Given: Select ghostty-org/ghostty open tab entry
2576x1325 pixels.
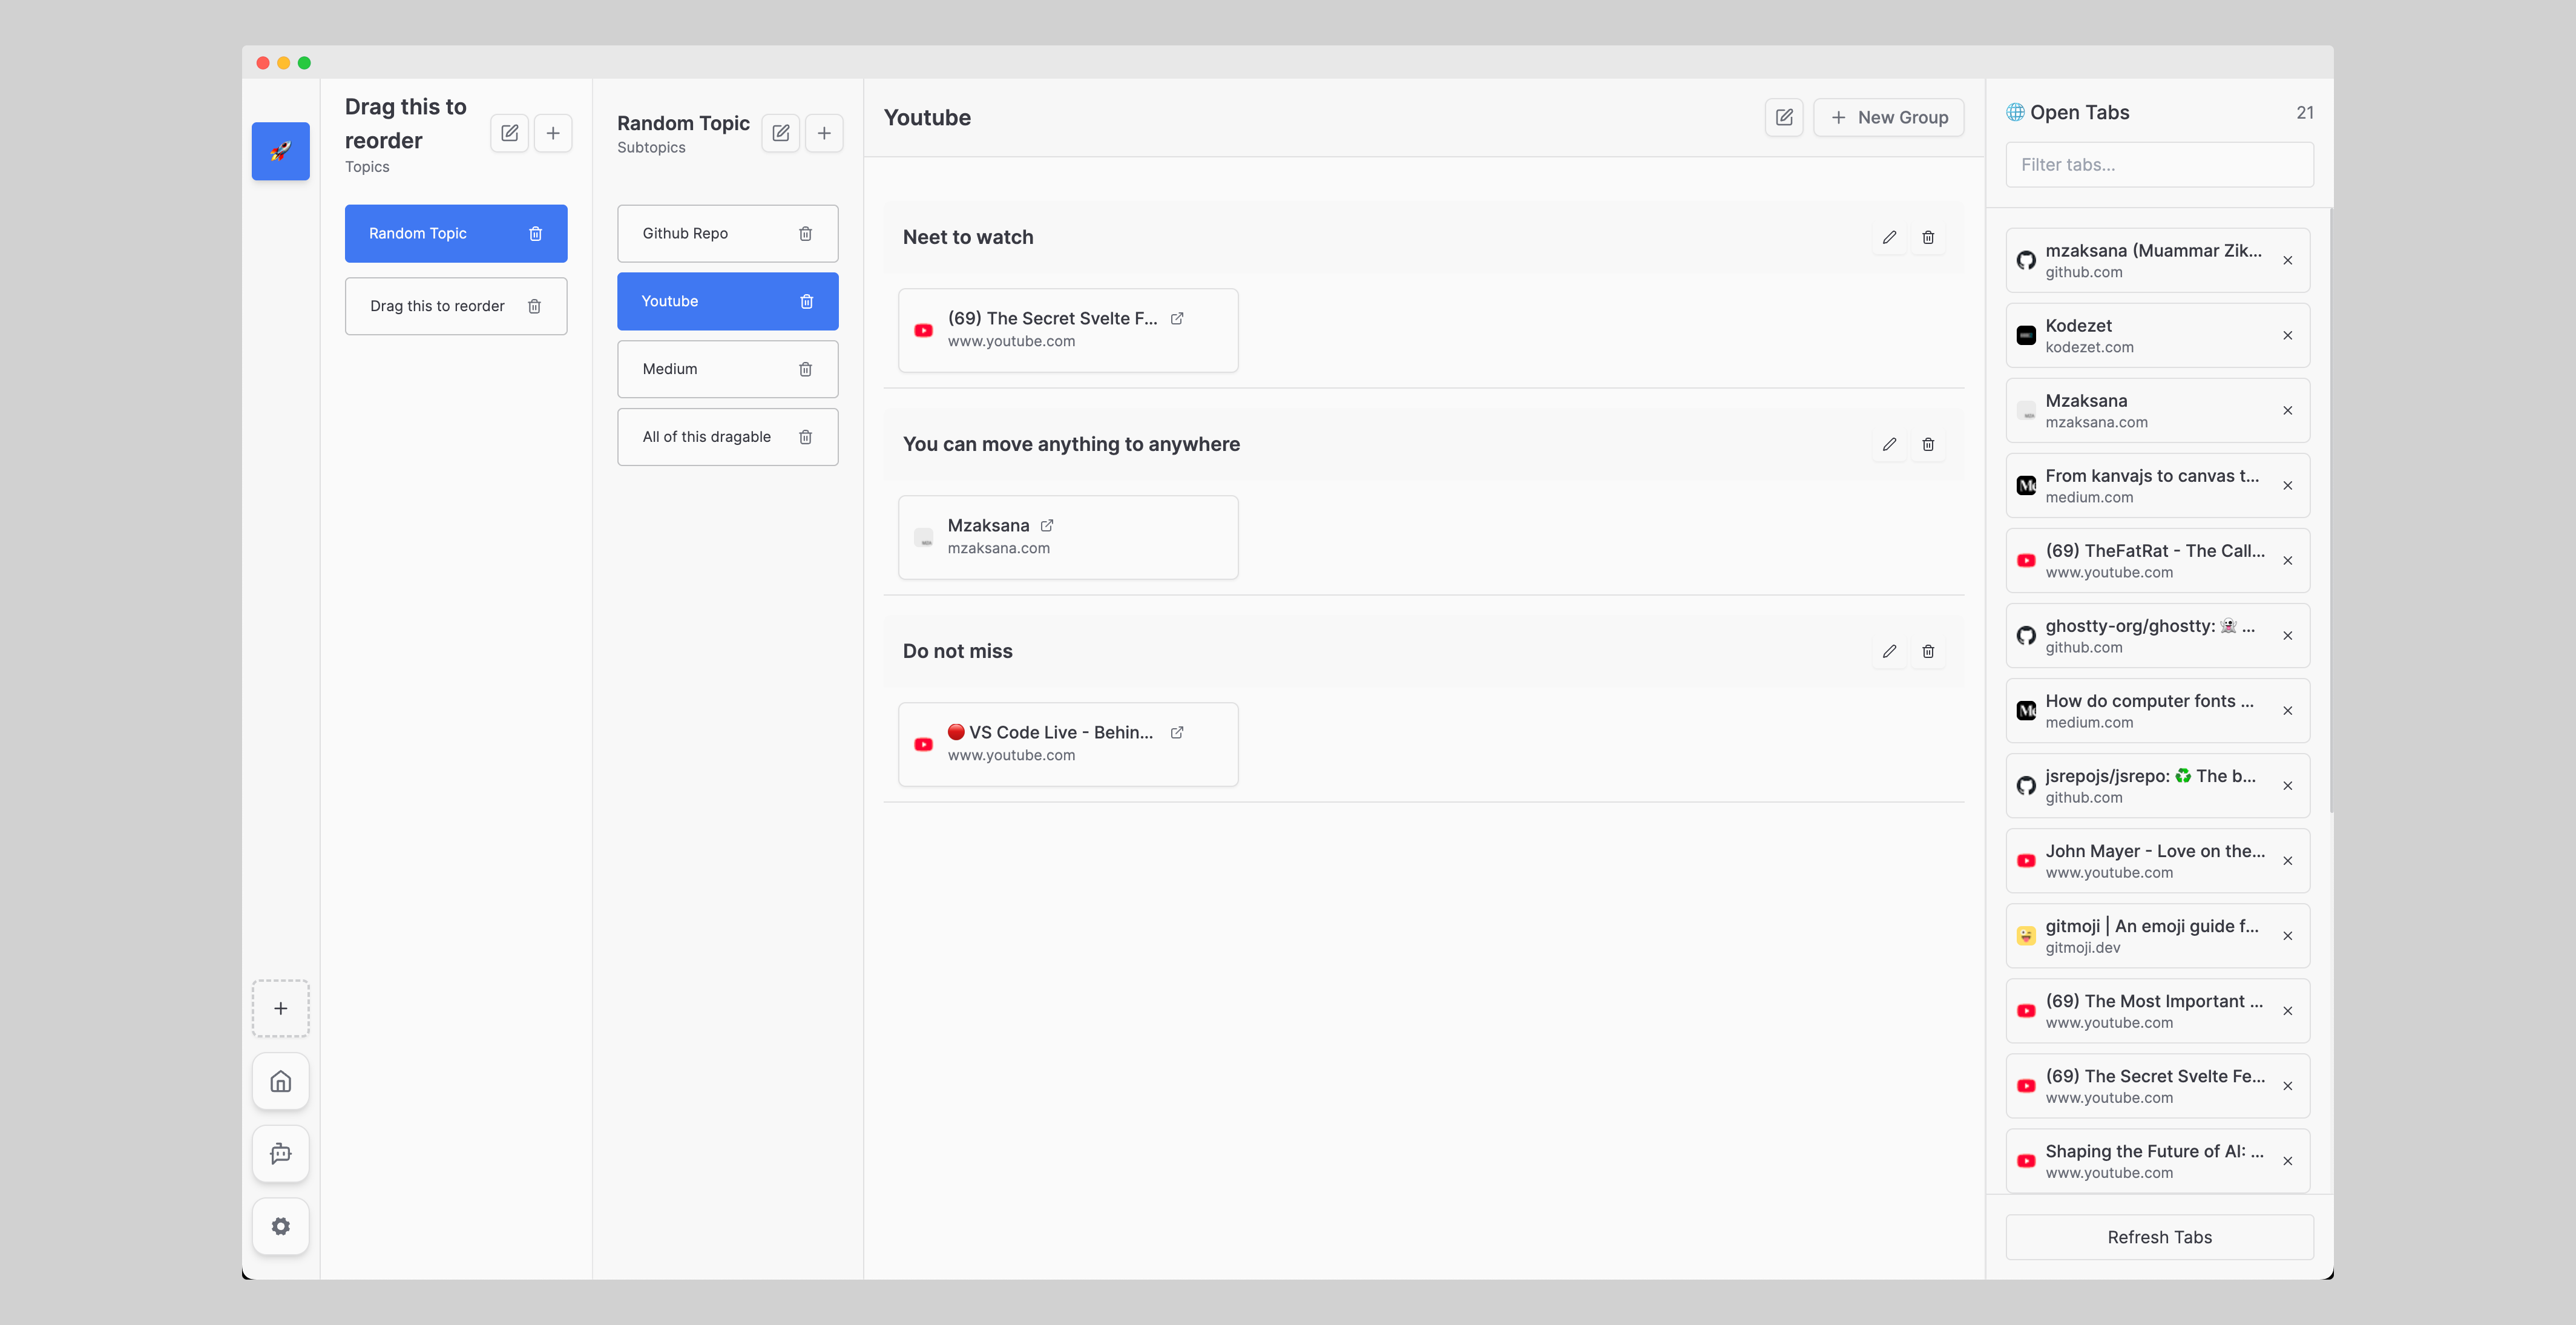Looking at the screenshot, I should point(2158,635).
